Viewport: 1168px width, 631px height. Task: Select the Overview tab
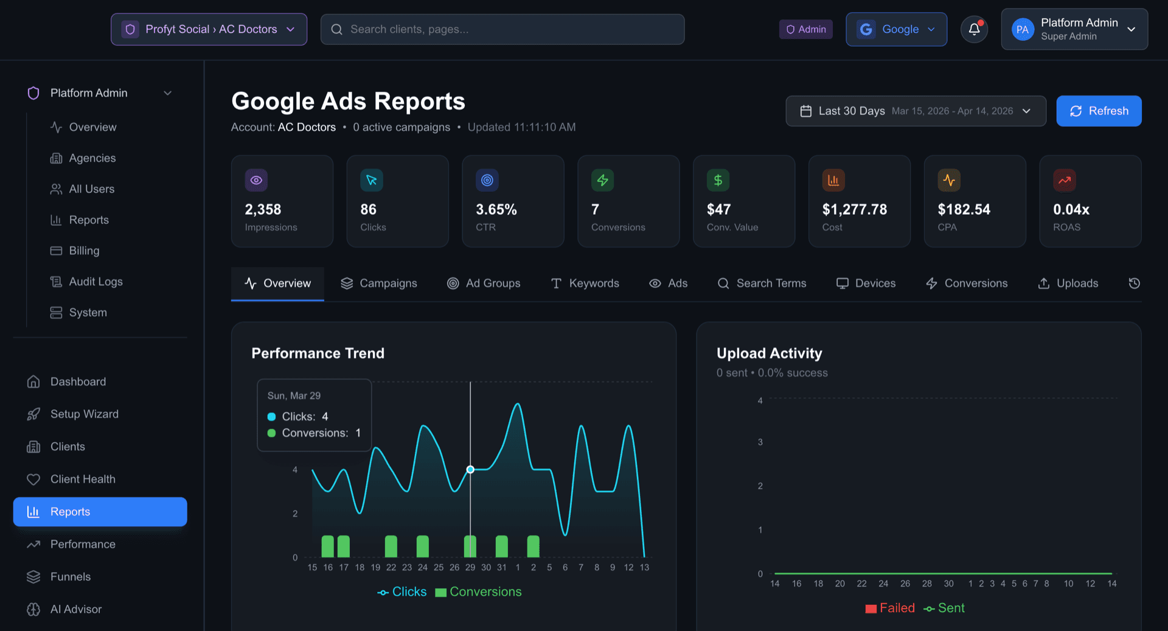click(x=277, y=284)
